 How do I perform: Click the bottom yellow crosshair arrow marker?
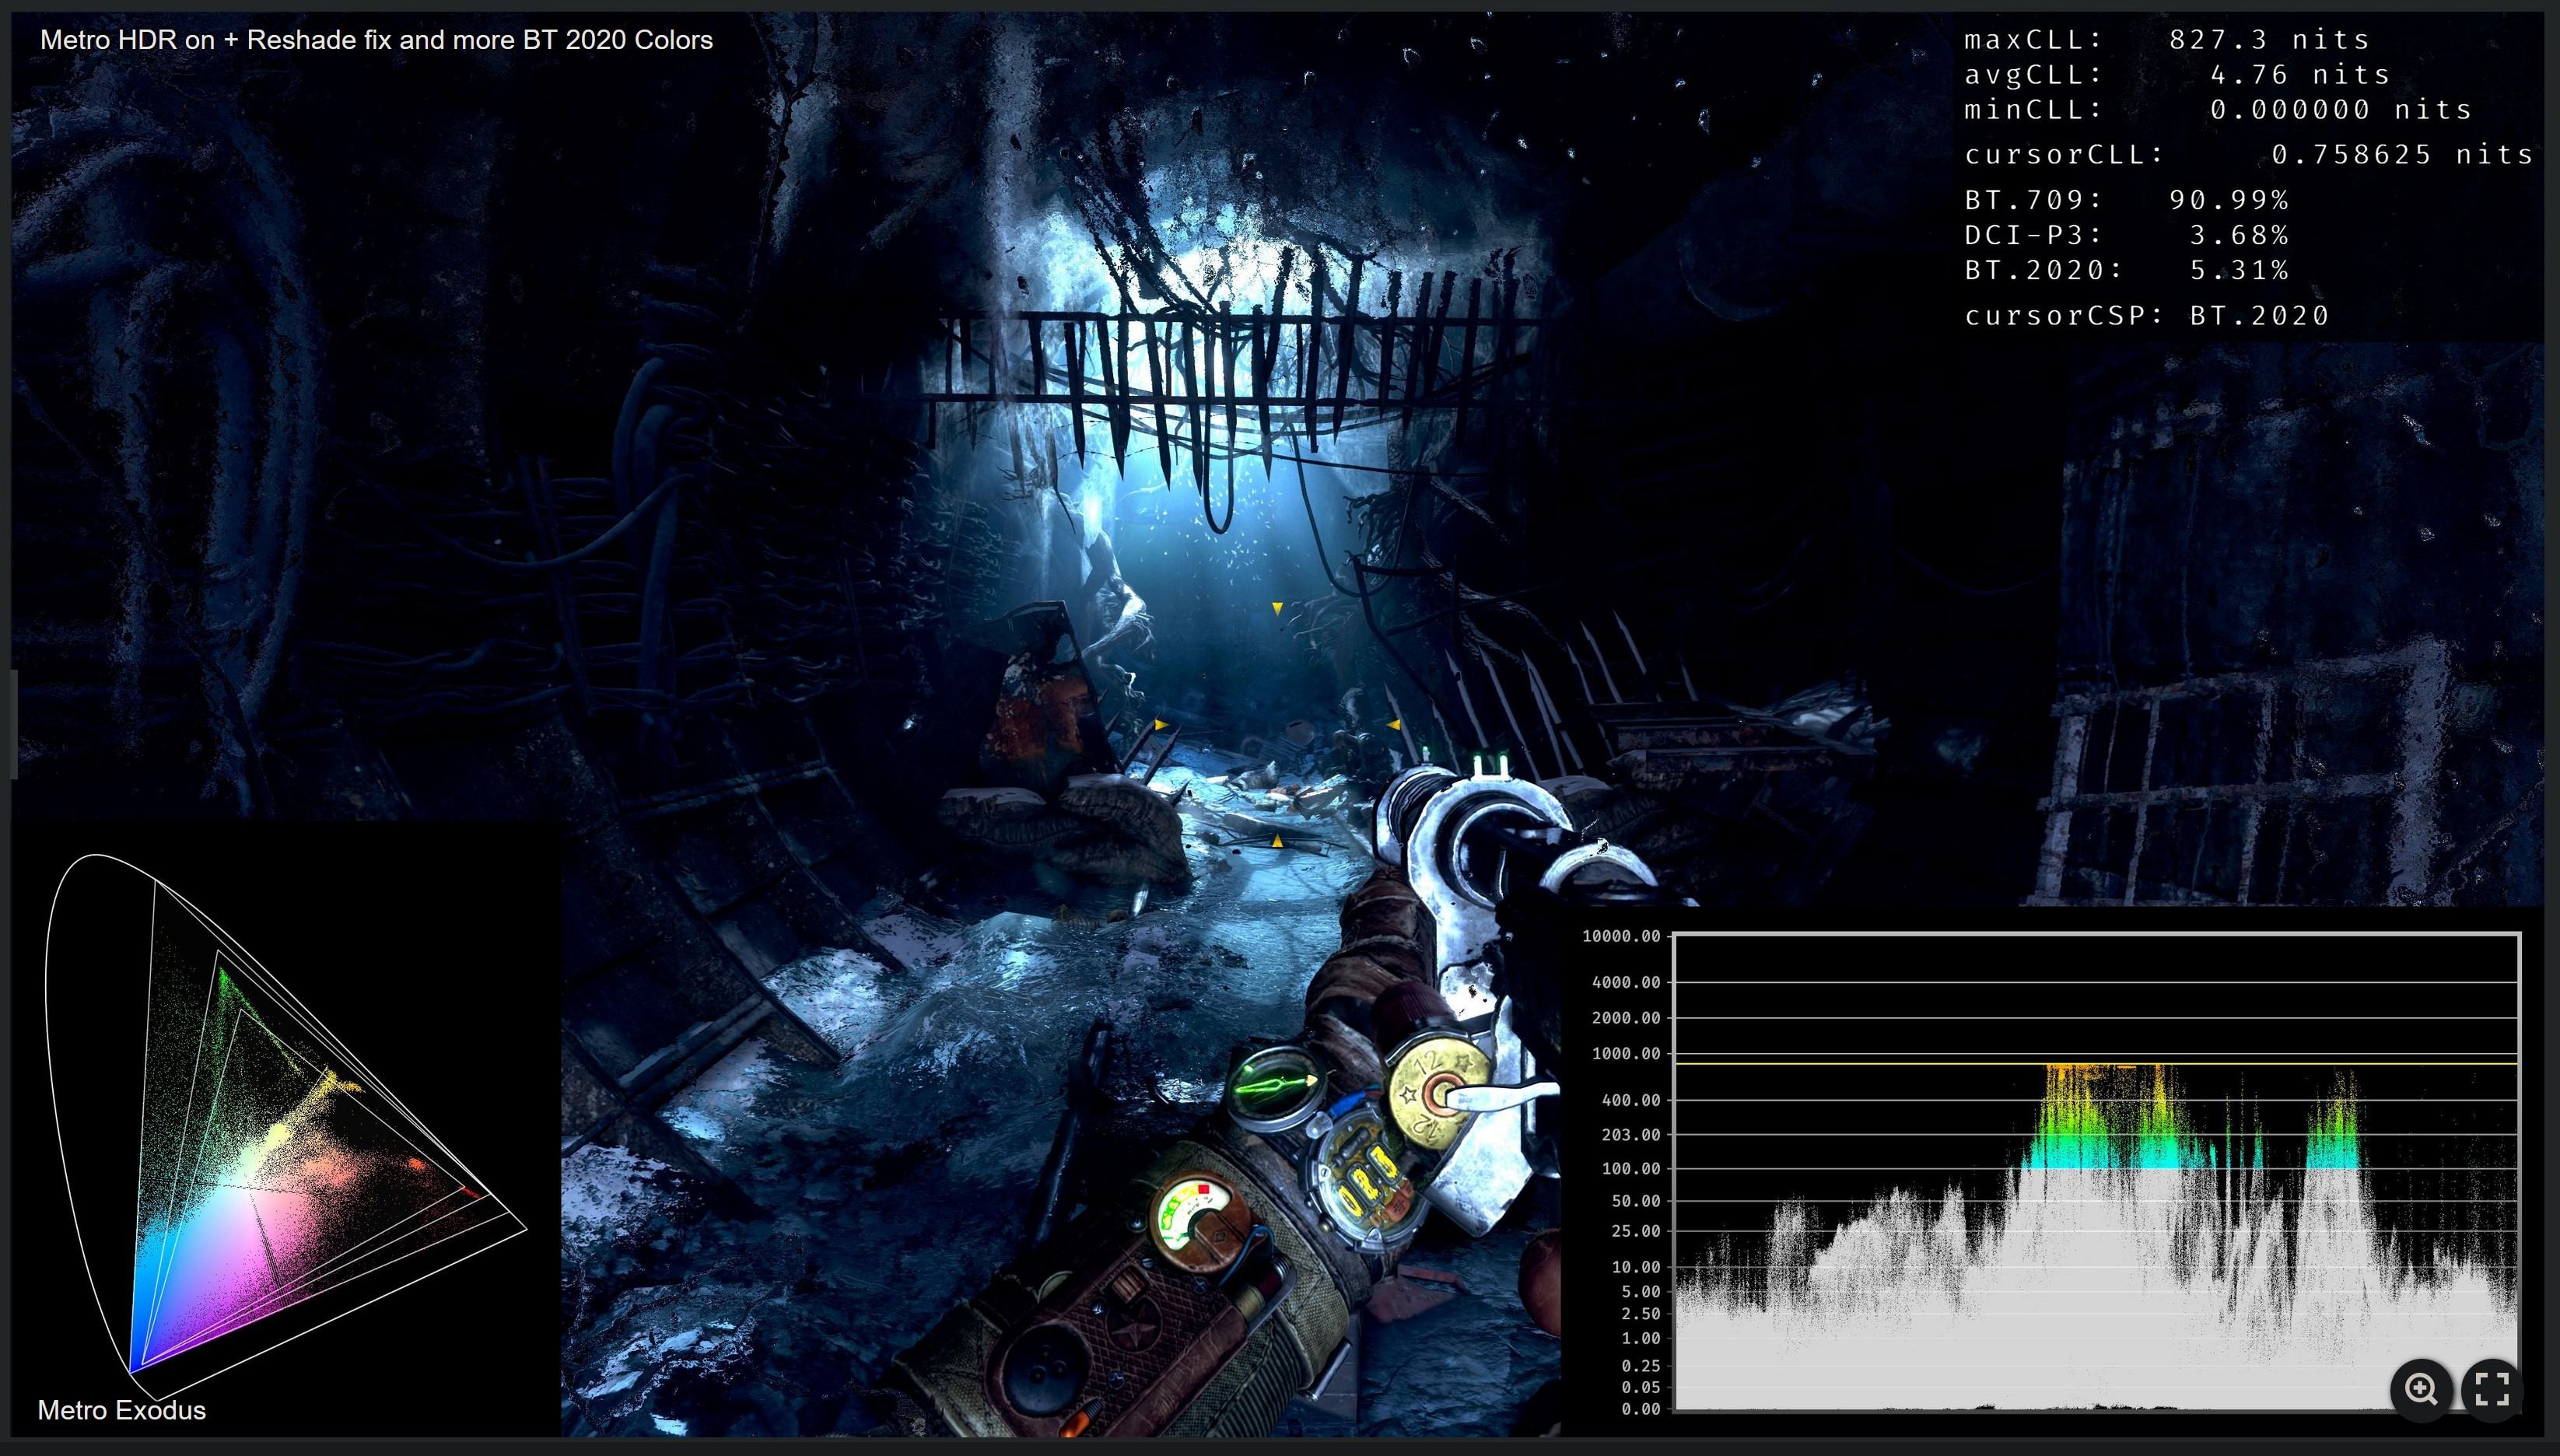click(x=1277, y=841)
